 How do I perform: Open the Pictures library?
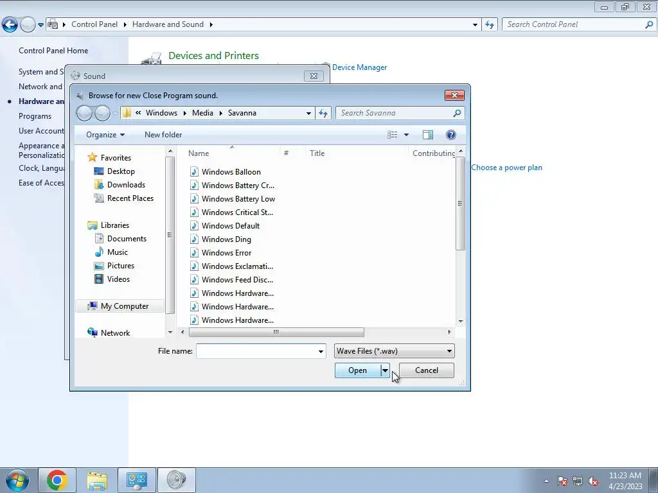coord(121,265)
